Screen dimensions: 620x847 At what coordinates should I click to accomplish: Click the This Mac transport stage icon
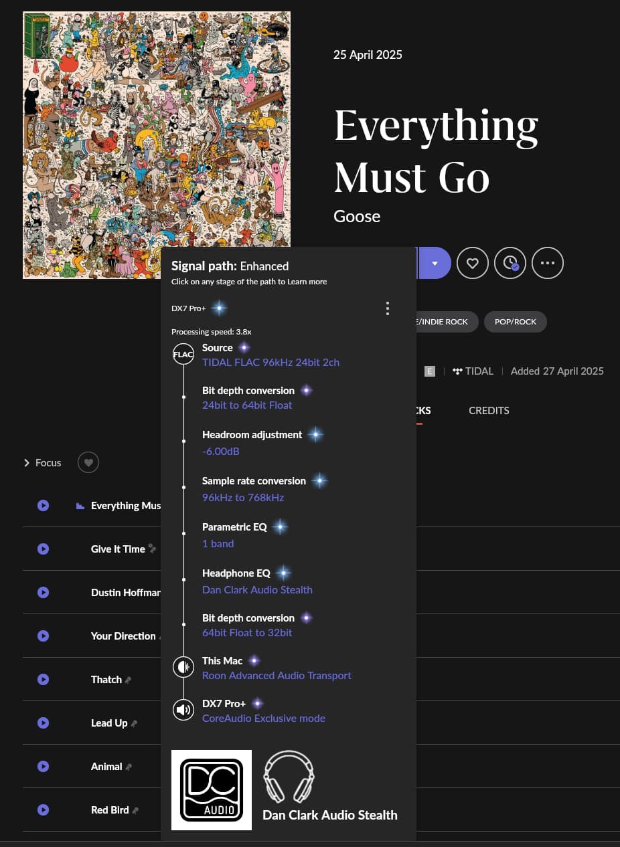183,667
